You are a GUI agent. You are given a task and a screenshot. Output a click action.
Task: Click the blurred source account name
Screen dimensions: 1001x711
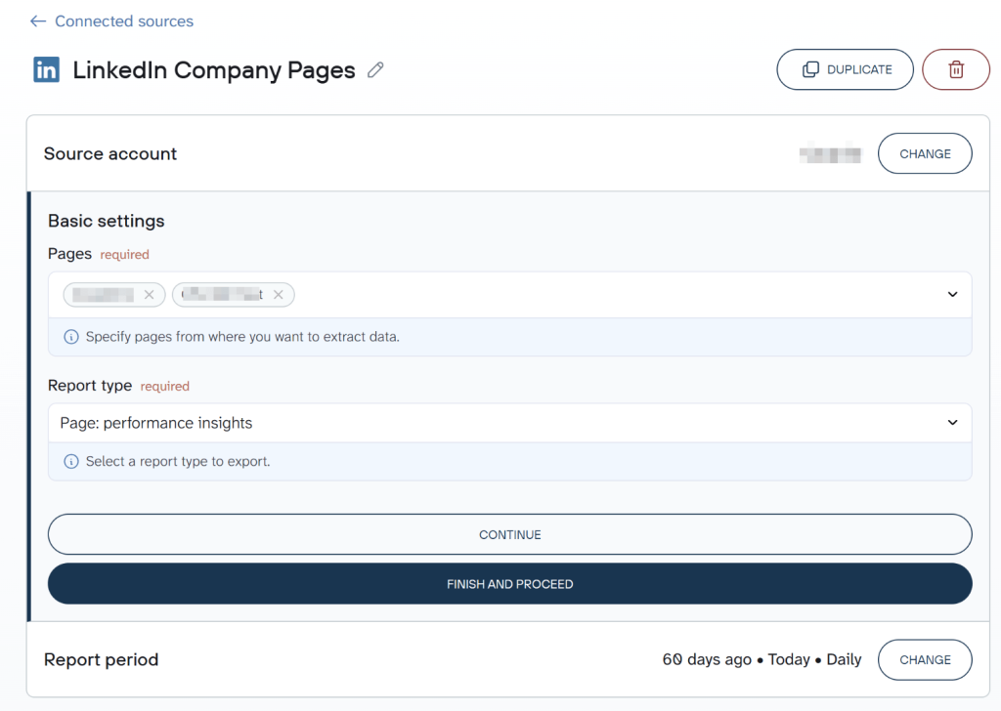coord(830,153)
